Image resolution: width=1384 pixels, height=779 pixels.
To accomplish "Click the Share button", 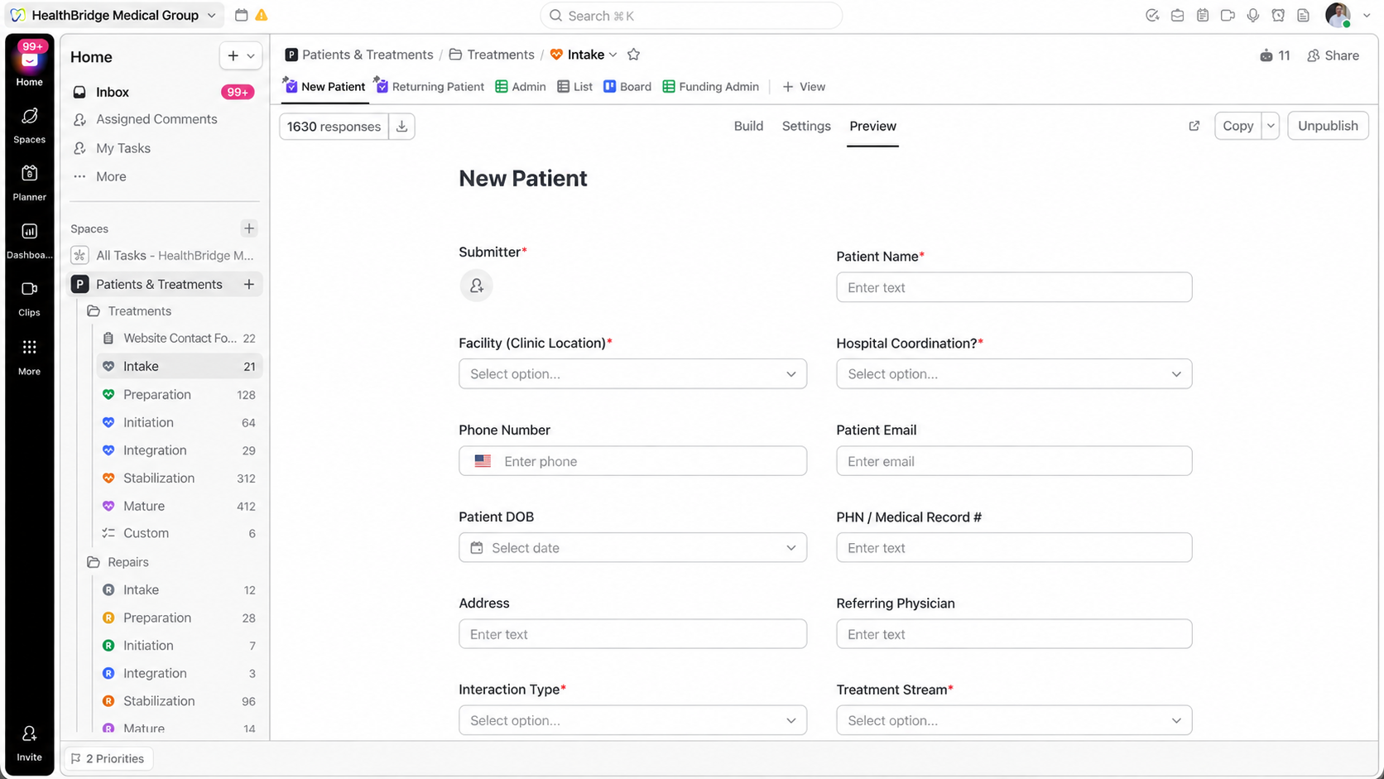I will (1333, 55).
